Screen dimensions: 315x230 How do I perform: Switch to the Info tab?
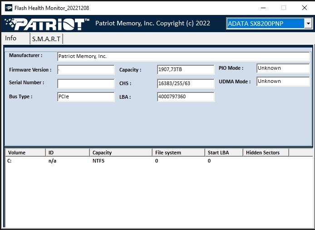(16, 38)
